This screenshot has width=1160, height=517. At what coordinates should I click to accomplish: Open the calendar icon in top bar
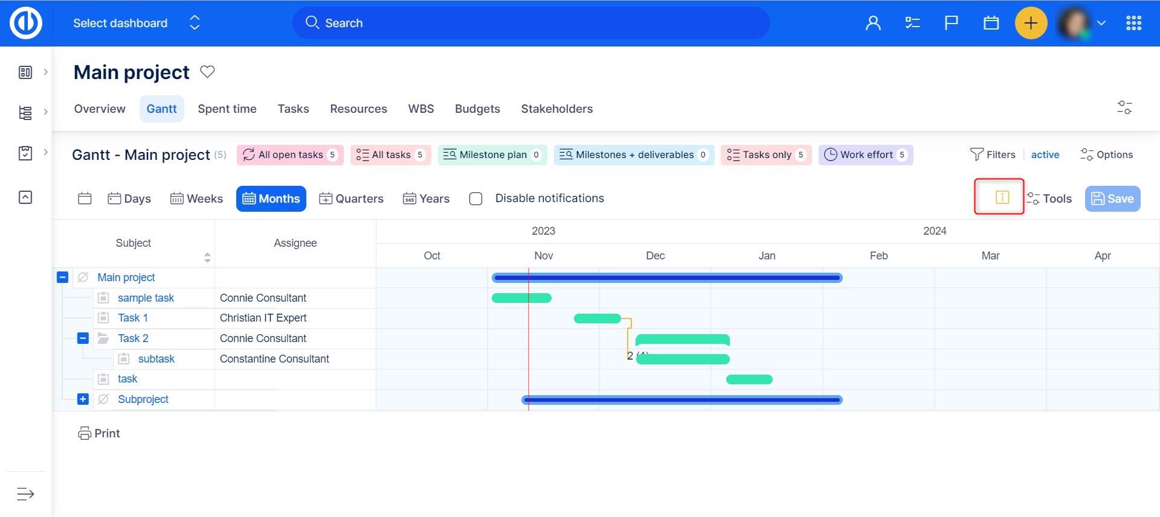coord(991,23)
